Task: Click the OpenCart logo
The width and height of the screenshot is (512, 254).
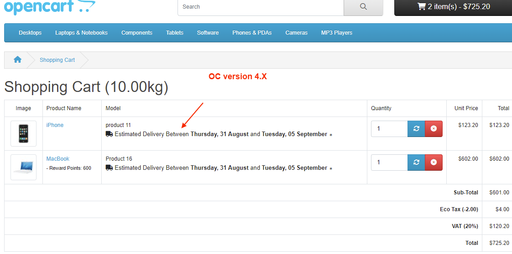Action: point(50,7)
